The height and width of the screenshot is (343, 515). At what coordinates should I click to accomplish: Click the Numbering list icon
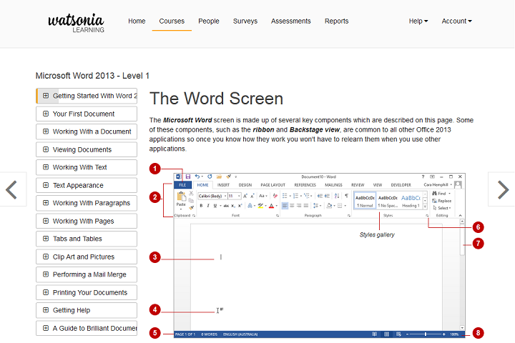click(x=295, y=196)
